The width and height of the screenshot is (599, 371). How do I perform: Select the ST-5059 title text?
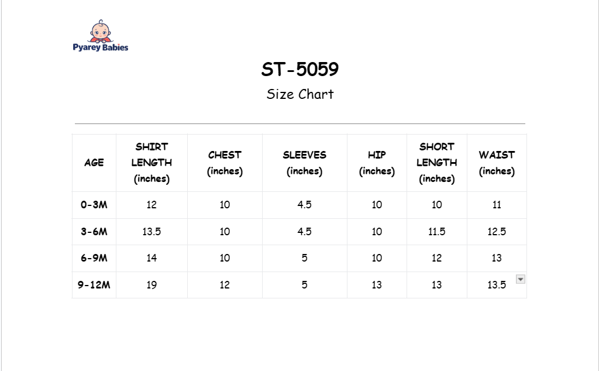tap(300, 69)
